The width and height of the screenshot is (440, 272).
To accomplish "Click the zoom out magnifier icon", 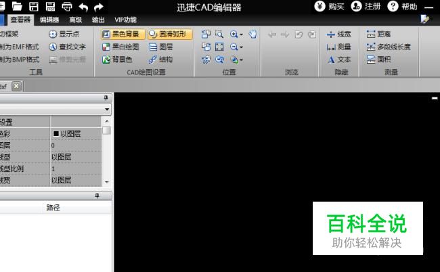I will pyautogui.click(x=234, y=47).
